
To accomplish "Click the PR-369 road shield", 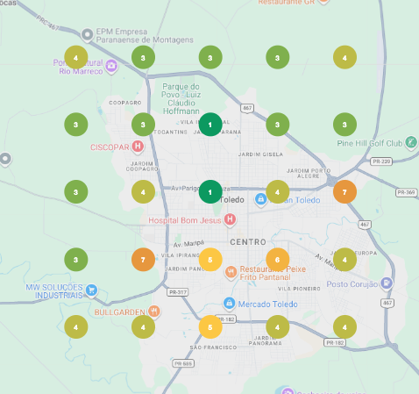I will (x=407, y=192).
